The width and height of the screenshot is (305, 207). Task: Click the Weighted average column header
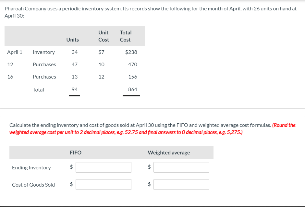pyautogui.click(x=169, y=152)
